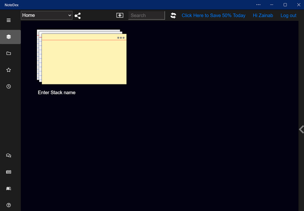The width and height of the screenshot is (304, 211).
Task: Open the Folders view in sidebar
Action: (8, 53)
